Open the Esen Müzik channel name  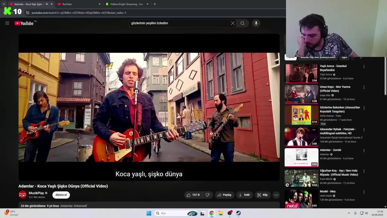tap(326, 179)
